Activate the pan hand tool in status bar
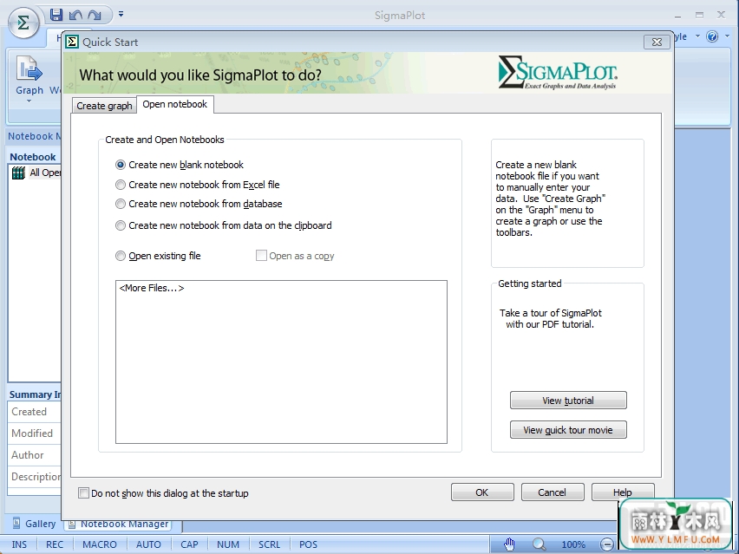 point(509,544)
